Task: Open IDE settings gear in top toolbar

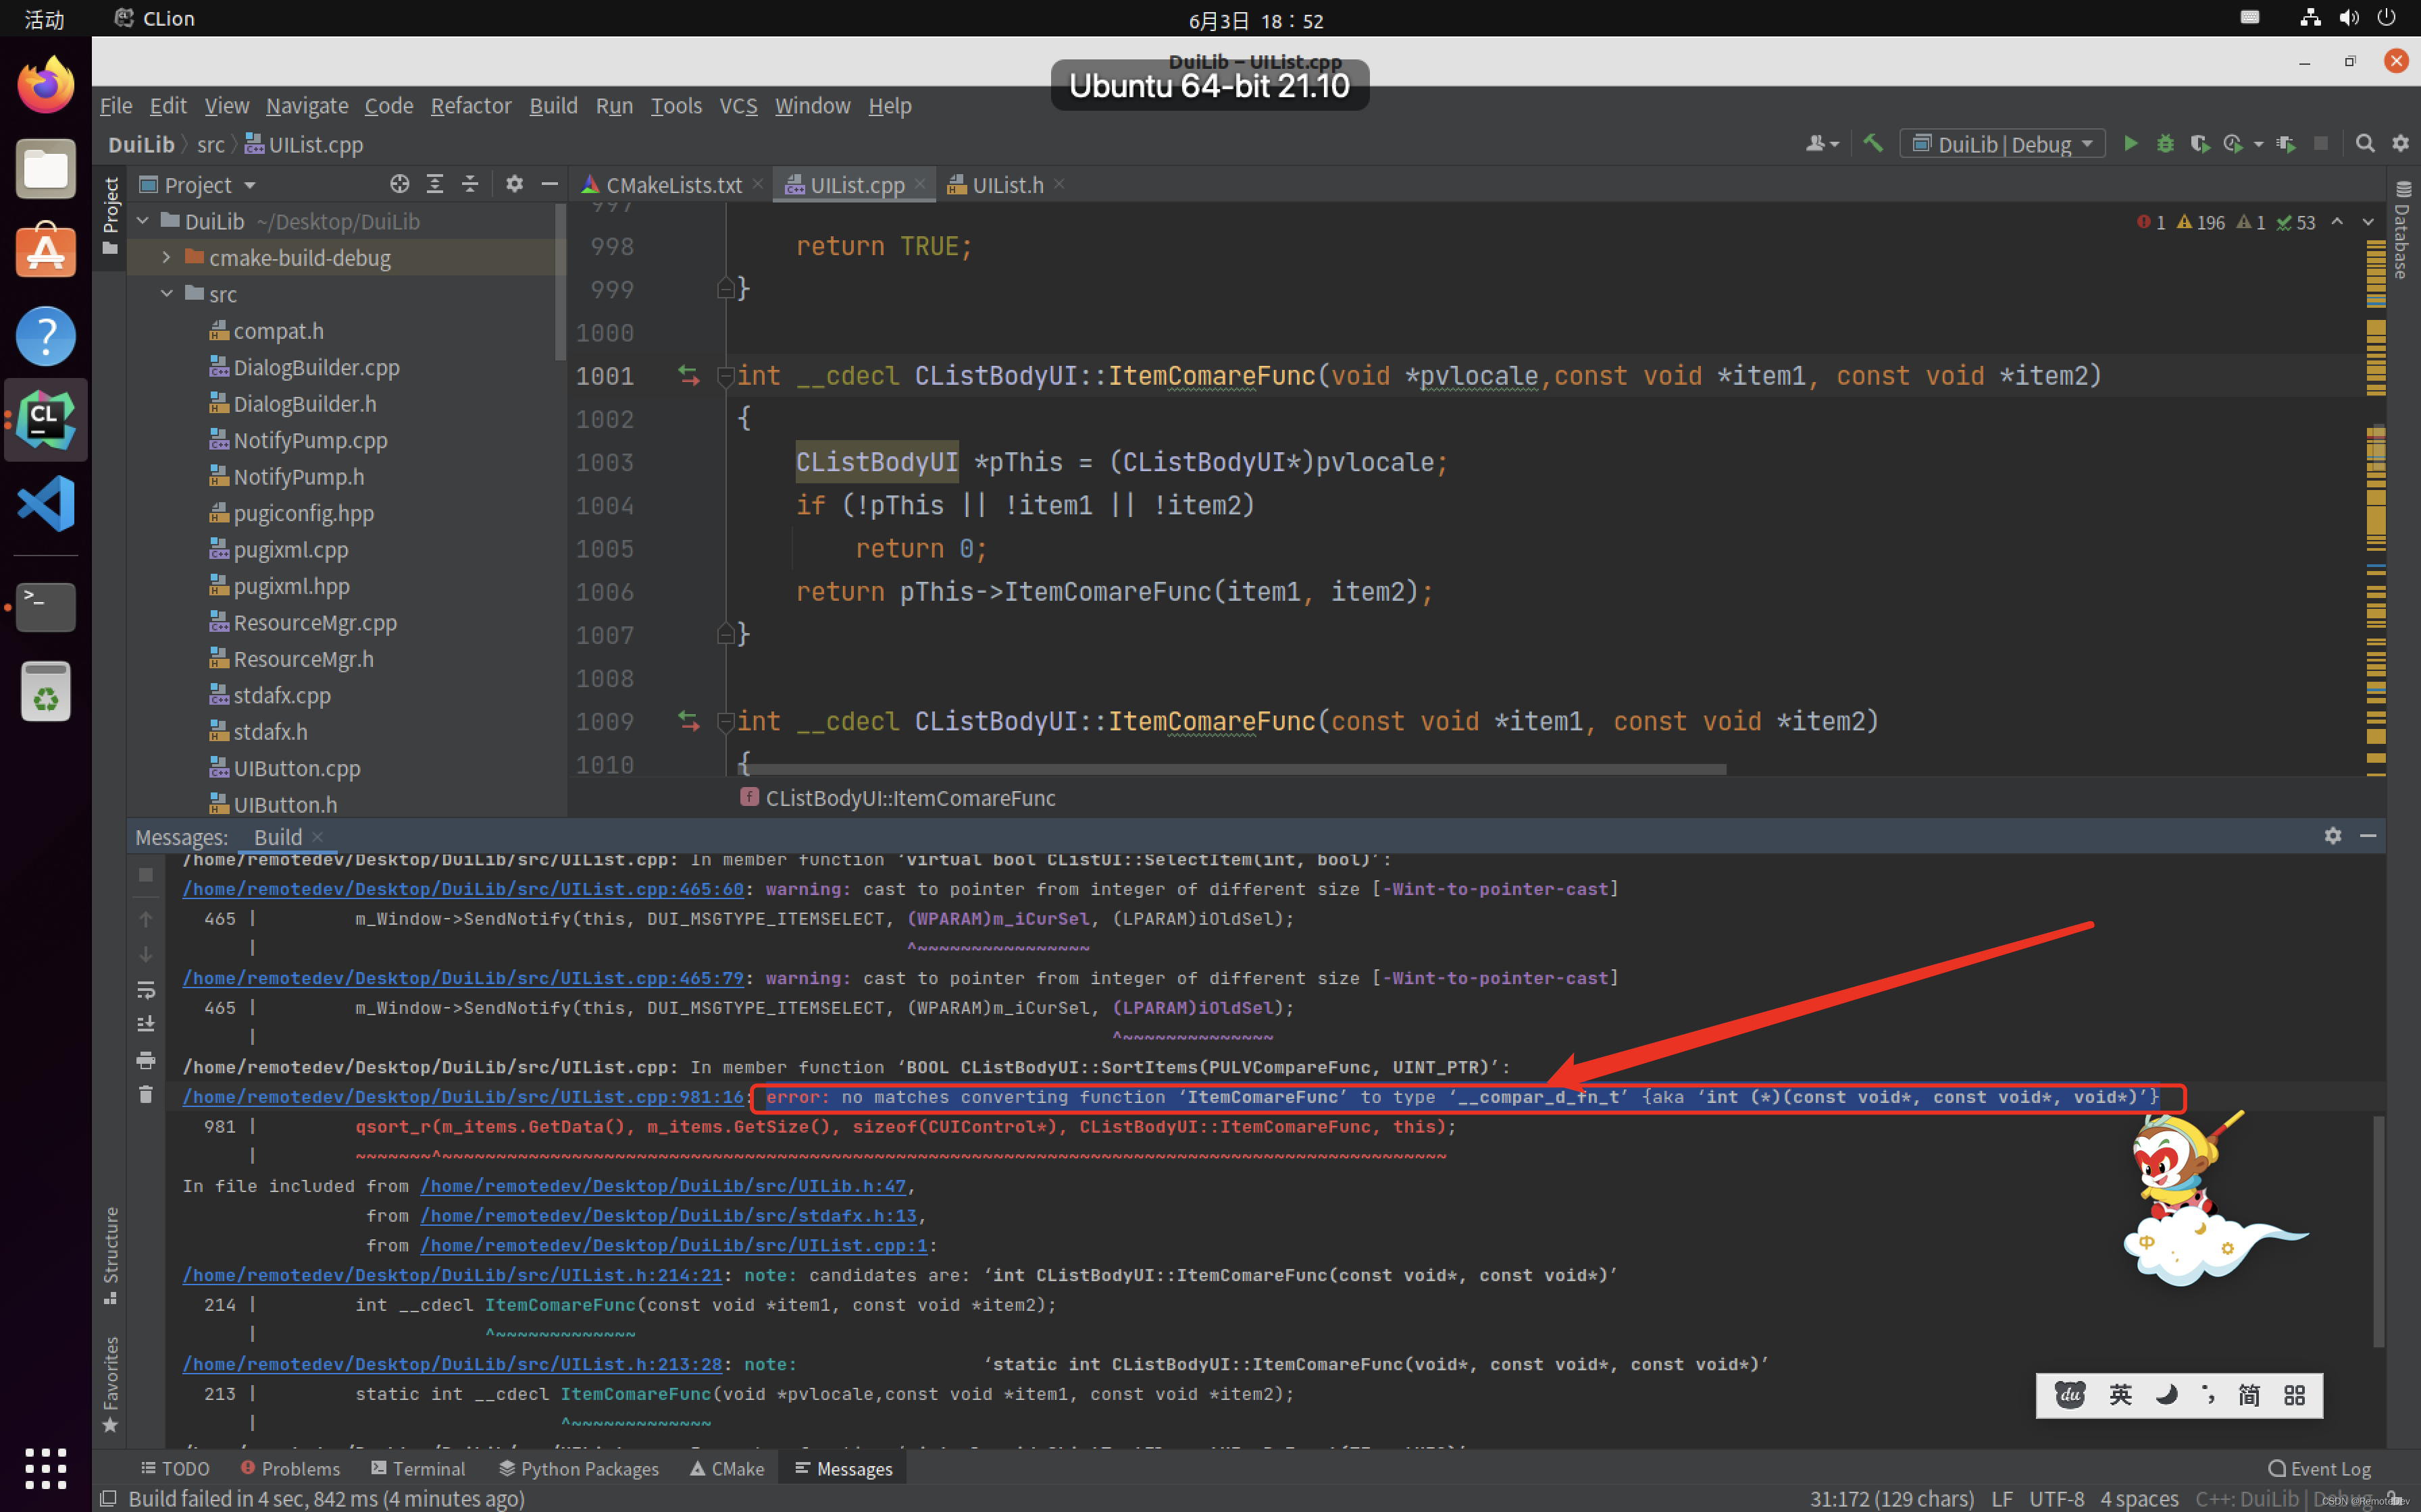Action: pos(2400,144)
